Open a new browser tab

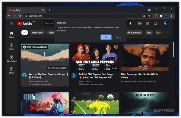coord(49,10)
